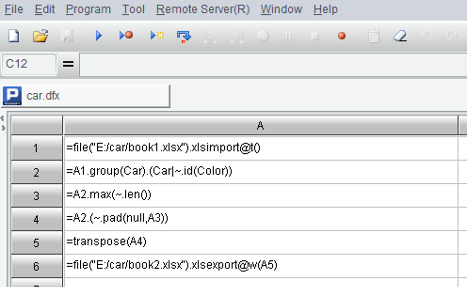Click the New file icon

click(14, 36)
